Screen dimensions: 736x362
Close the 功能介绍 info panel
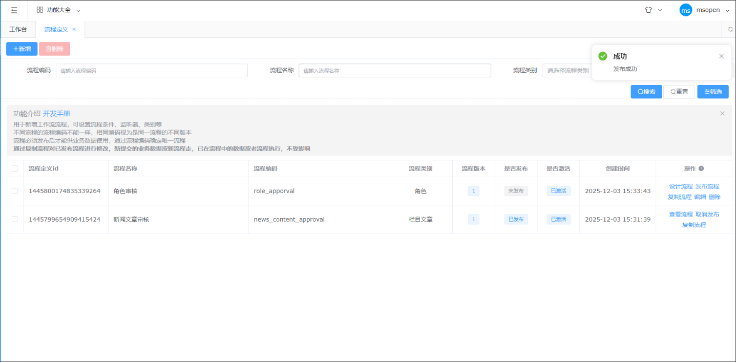[722, 114]
